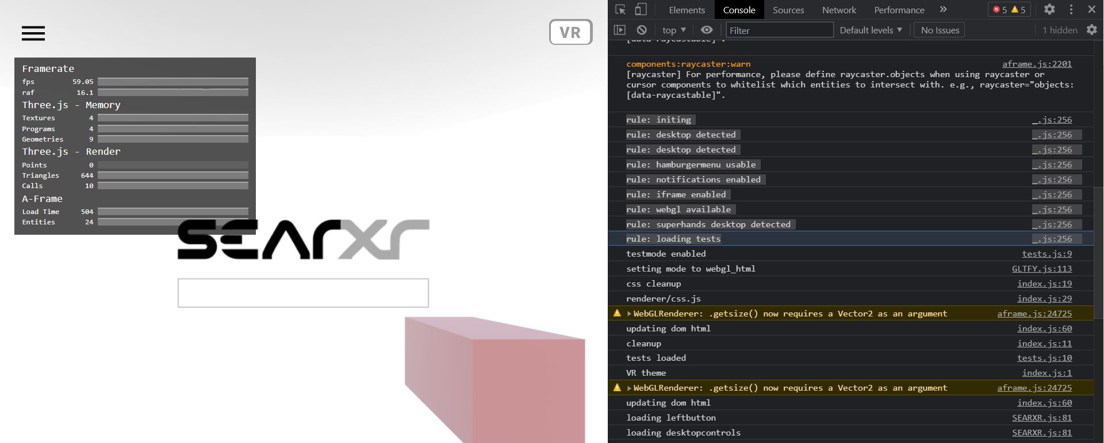Close the DevTools panel
1104x443 pixels.
click(x=1091, y=9)
